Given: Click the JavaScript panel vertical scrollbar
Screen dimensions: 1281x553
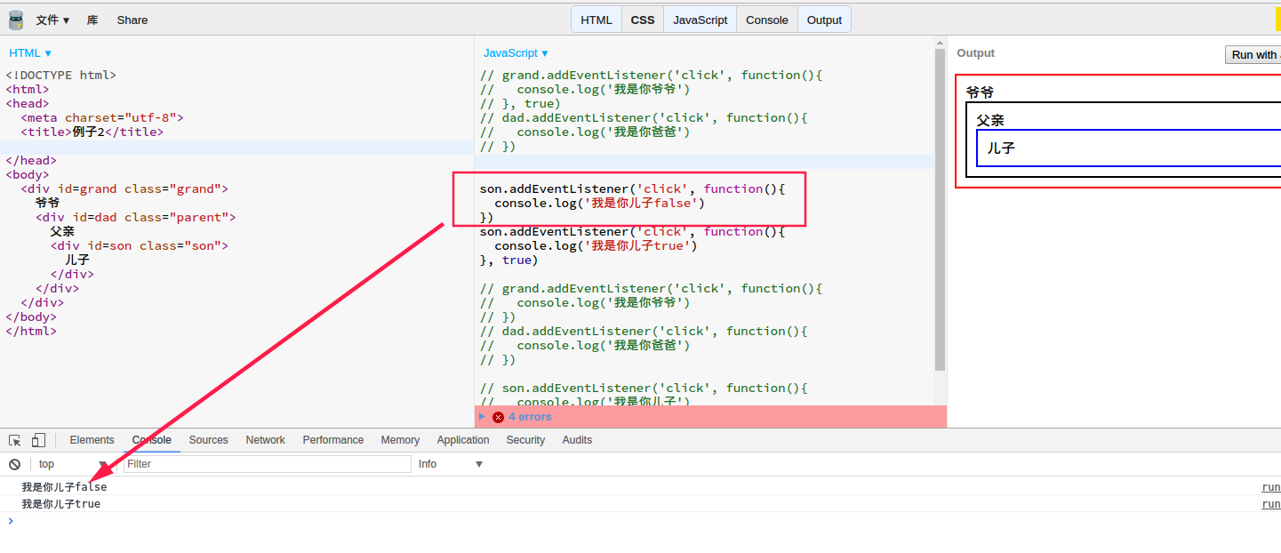Looking at the screenshot, I should click(940, 209).
